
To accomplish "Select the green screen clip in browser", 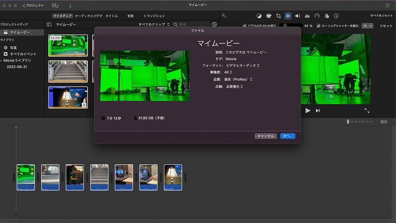I will click(68, 46).
